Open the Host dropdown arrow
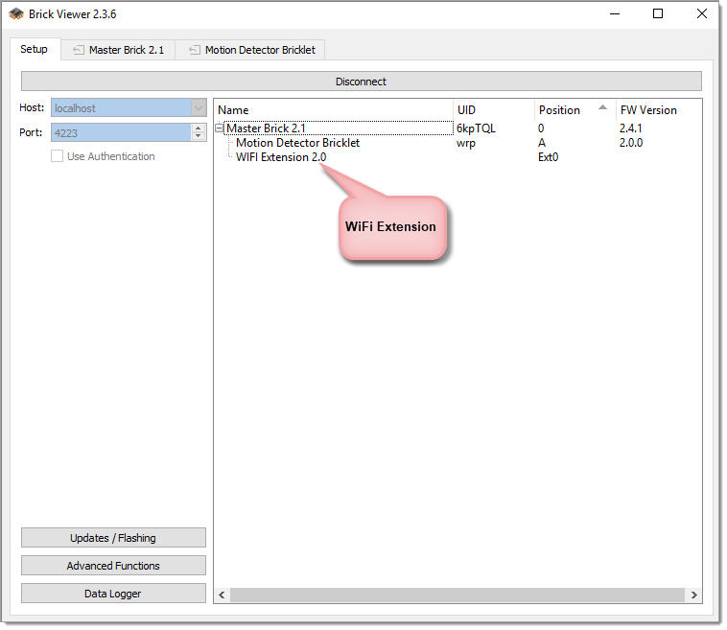 coord(199,108)
